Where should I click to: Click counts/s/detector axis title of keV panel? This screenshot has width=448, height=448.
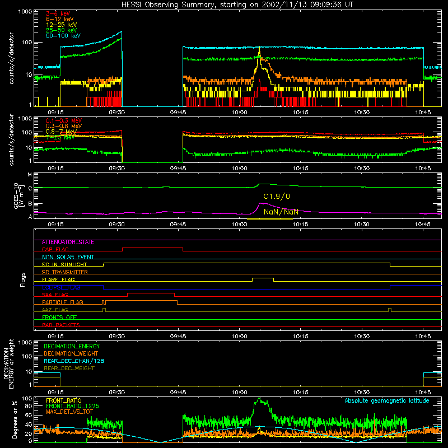(x=11, y=58)
